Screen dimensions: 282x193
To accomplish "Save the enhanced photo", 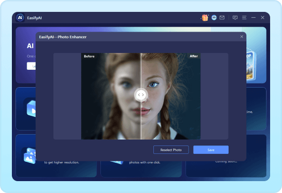I will pyautogui.click(x=211, y=150).
